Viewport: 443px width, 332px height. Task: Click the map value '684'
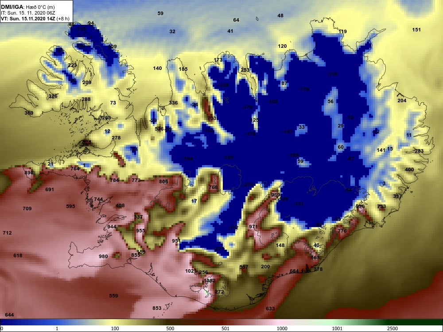[294, 271]
